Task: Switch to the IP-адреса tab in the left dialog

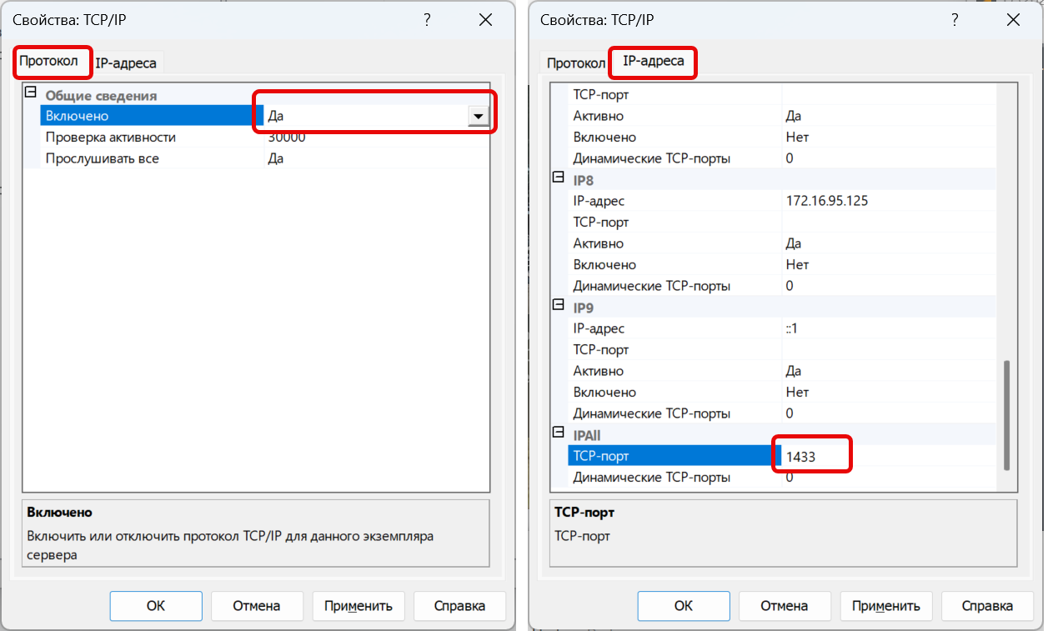Action: [x=126, y=63]
